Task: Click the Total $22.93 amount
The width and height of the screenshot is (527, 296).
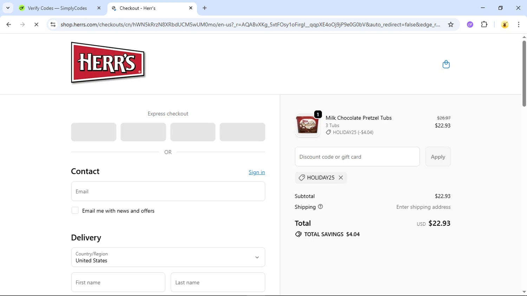Action: click(x=439, y=223)
